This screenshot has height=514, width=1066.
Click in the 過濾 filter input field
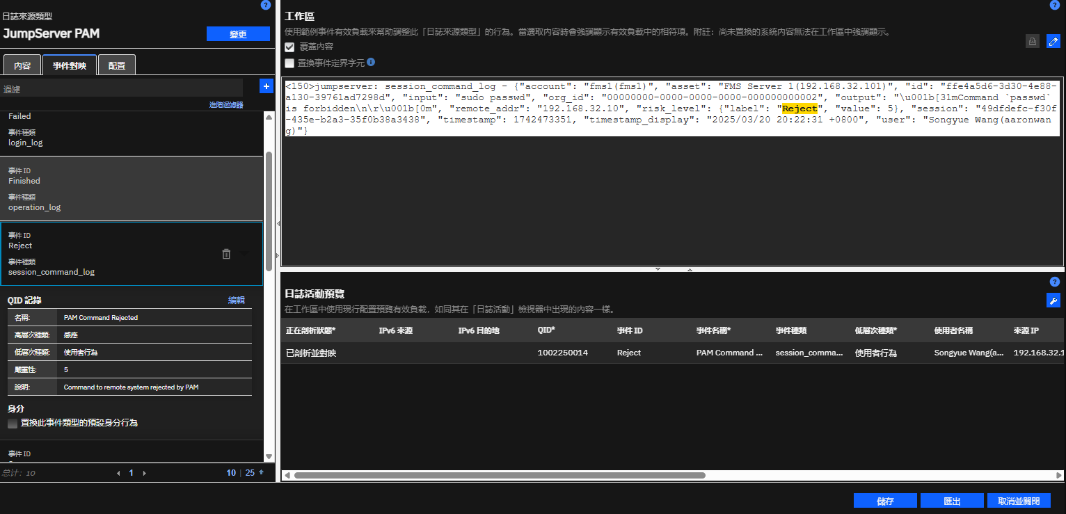coord(122,88)
